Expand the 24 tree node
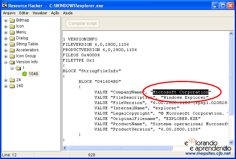 [6, 80]
